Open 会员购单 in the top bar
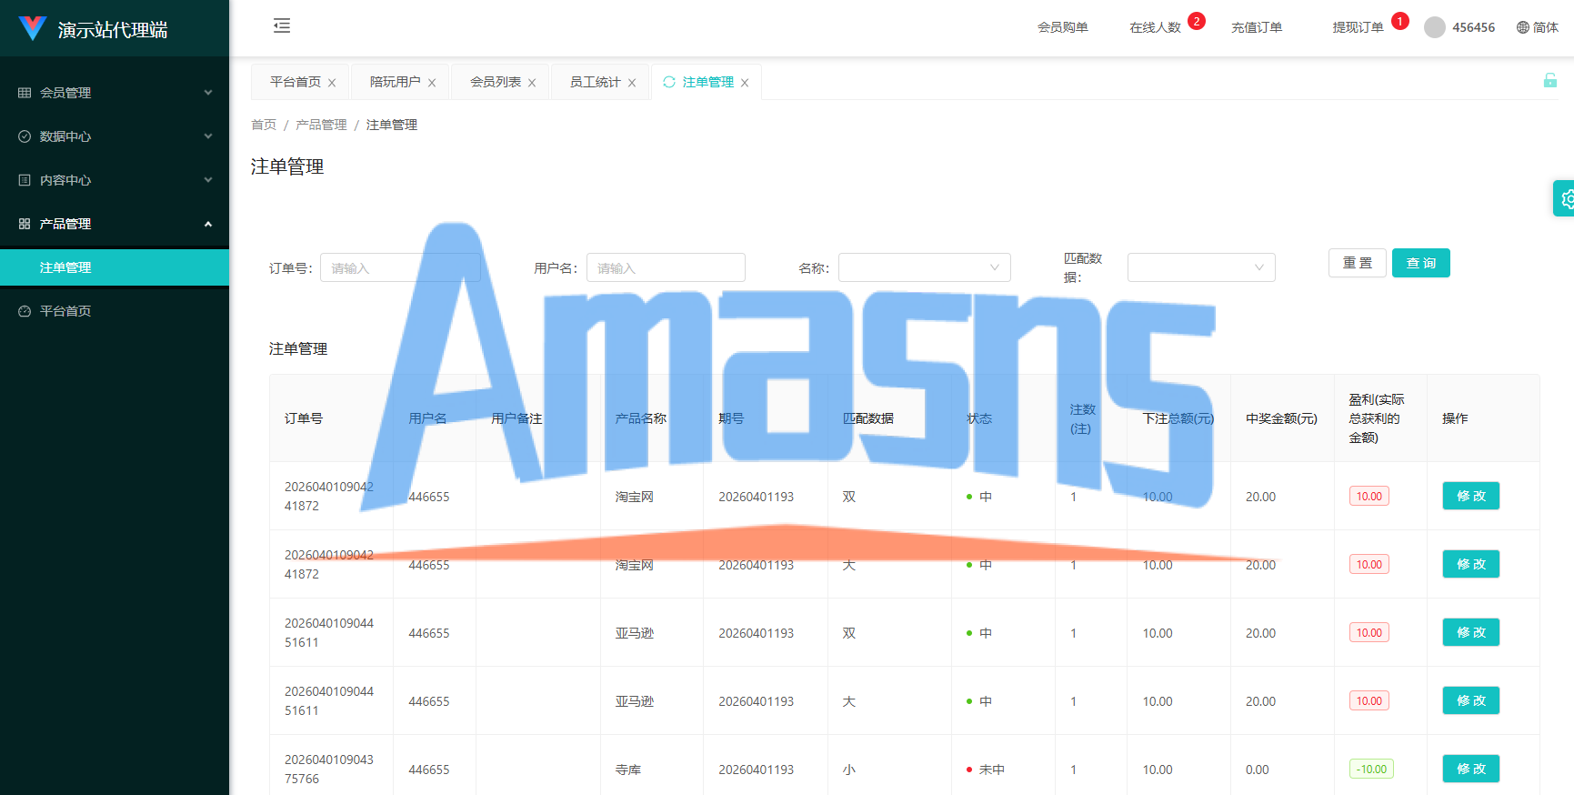1574x795 pixels. point(1063,27)
